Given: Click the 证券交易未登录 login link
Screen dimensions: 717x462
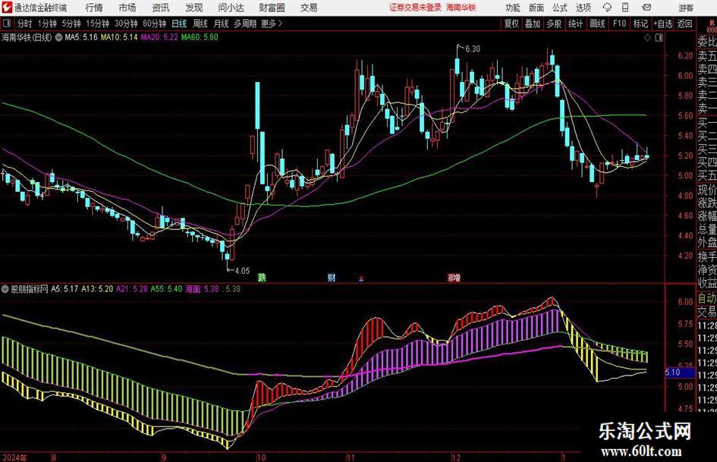Looking at the screenshot, I should click(415, 8).
